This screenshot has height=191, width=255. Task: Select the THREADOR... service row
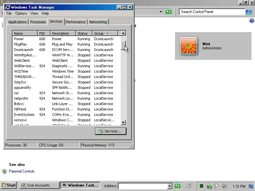coord(67,77)
